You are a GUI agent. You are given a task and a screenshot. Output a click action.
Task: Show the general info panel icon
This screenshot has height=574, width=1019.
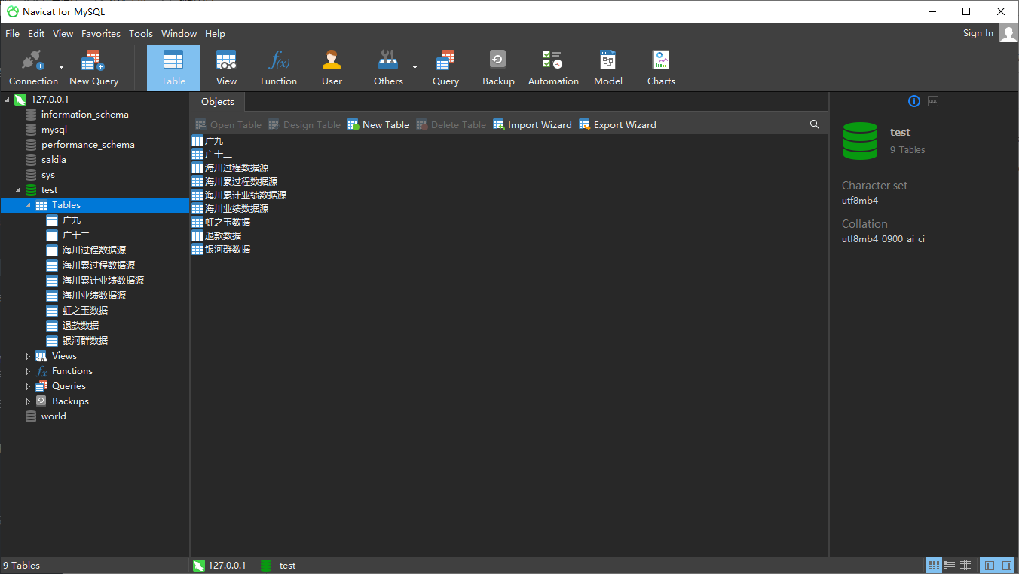[x=913, y=101]
